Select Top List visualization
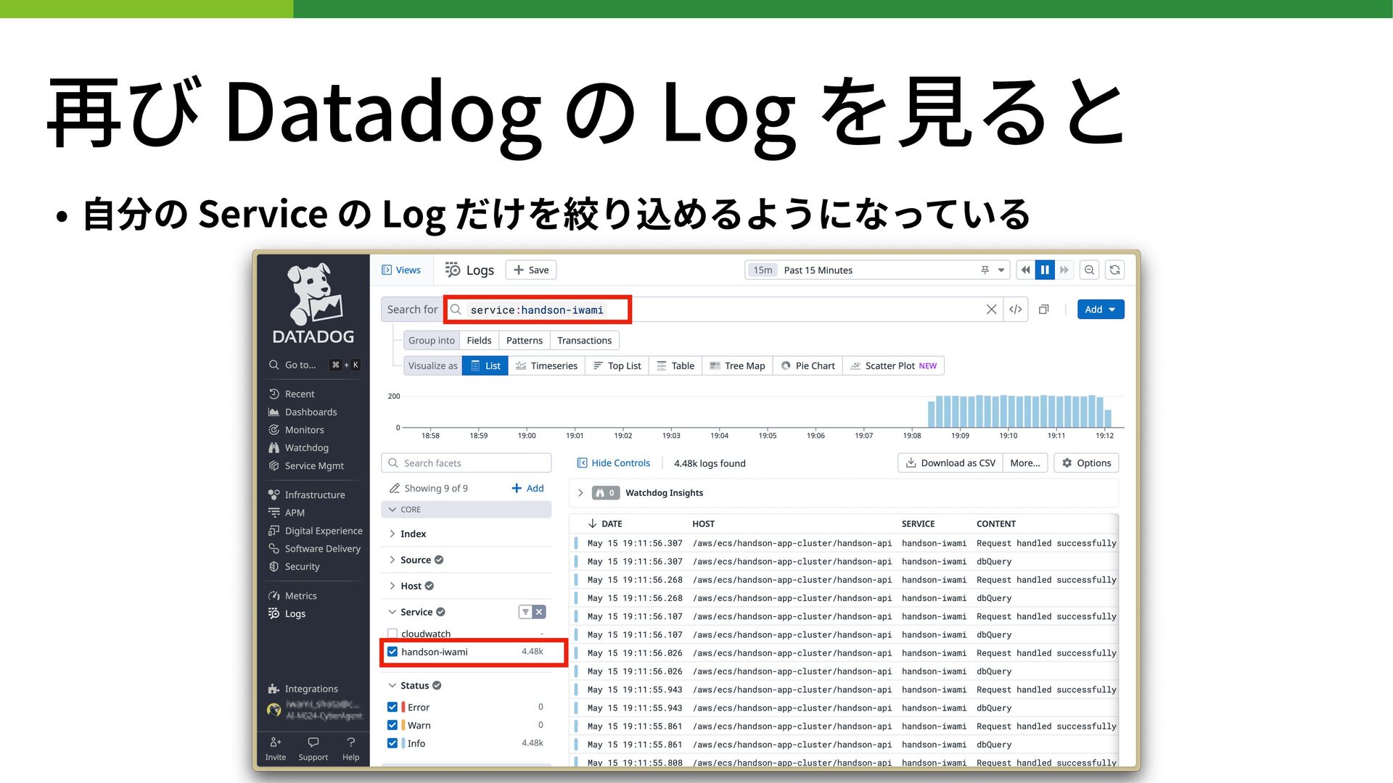The height and width of the screenshot is (783, 1393). click(x=617, y=365)
